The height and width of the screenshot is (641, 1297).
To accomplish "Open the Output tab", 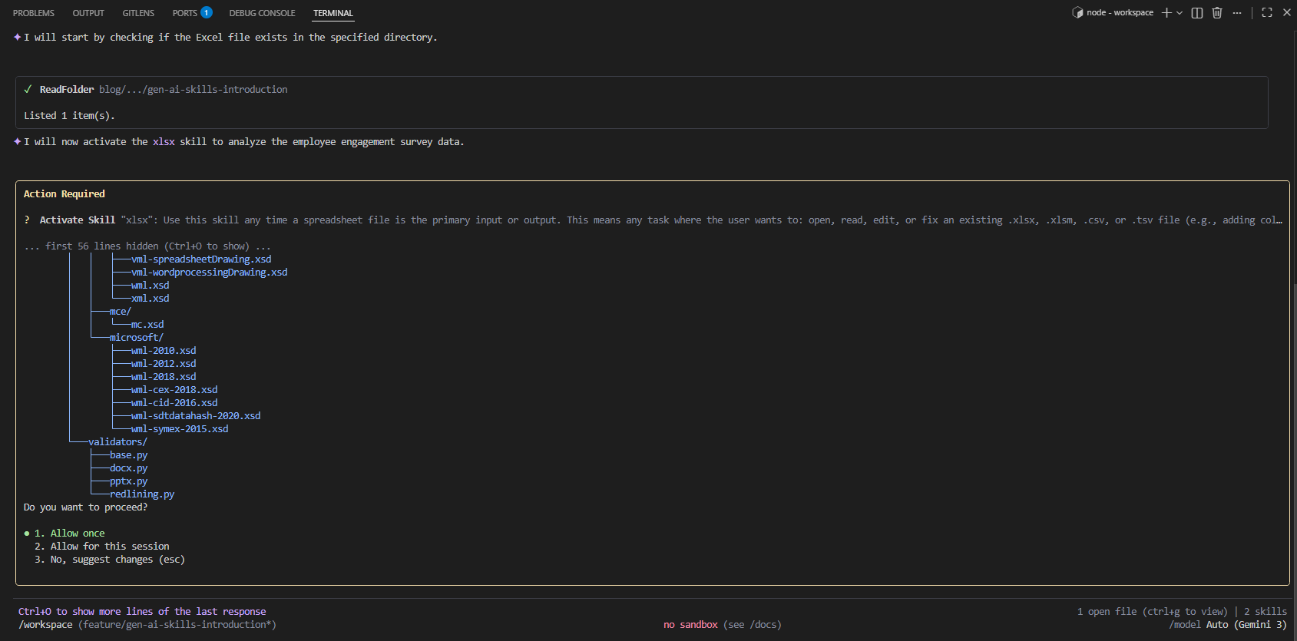I will point(88,13).
